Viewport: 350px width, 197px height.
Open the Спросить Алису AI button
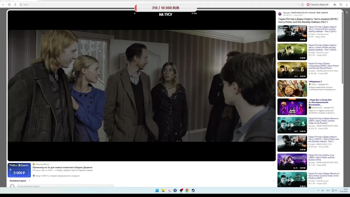(x=317, y=5)
